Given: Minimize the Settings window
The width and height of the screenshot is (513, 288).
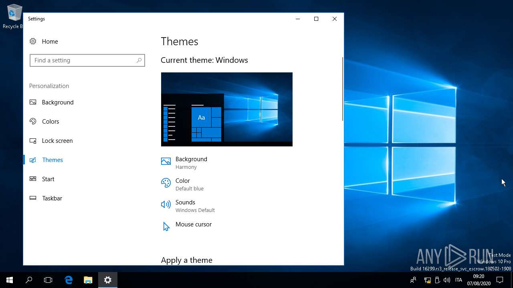Looking at the screenshot, I should click(x=298, y=19).
